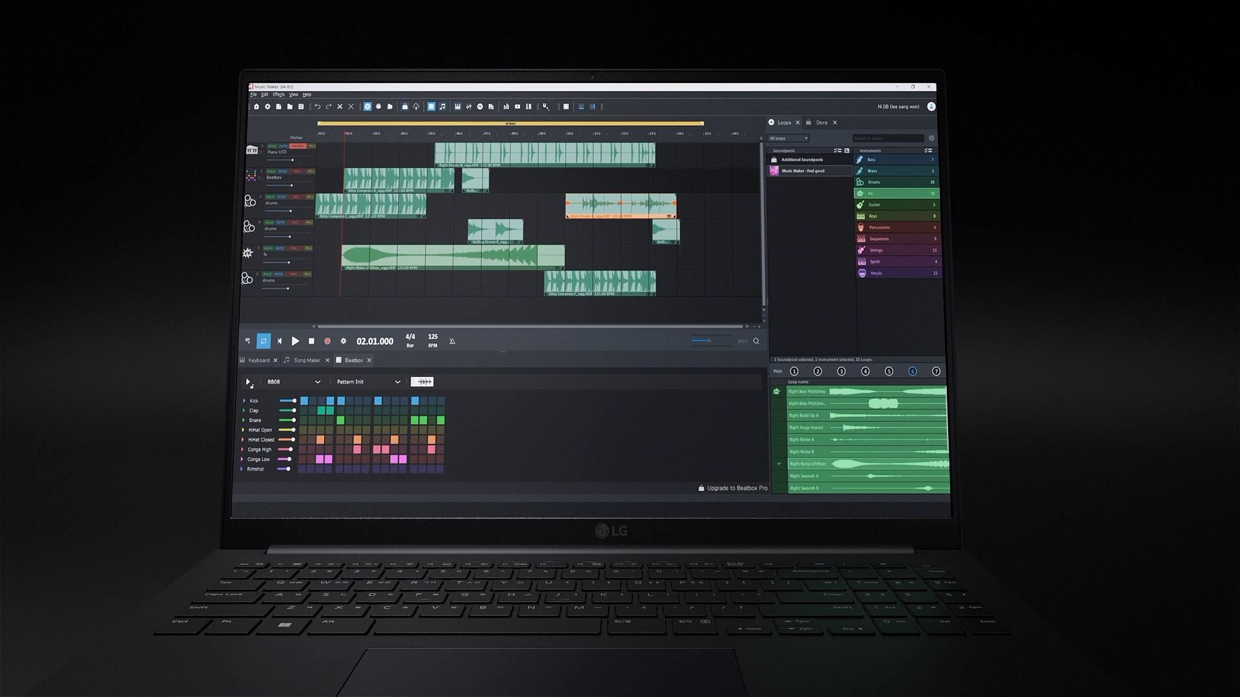
Task: Select Music Maker - Feel good soundpool
Action: pos(811,171)
